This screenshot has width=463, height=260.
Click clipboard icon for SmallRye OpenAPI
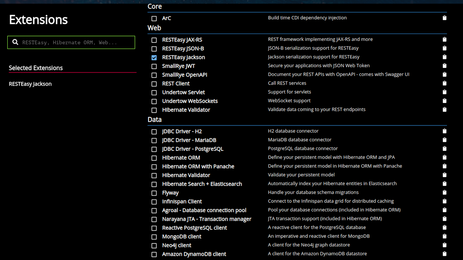click(x=444, y=74)
